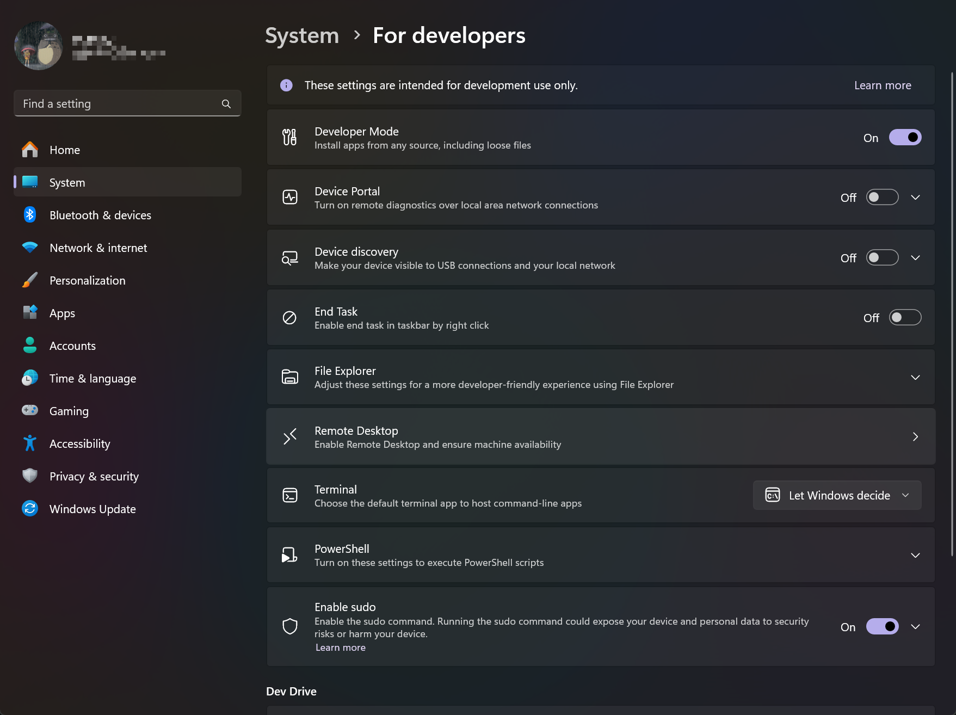Expand the Device discovery chevron
Image resolution: width=956 pixels, height=715 pixels.
point(916,258)
